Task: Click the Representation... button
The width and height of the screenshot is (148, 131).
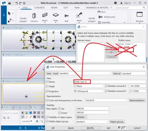Action: tap(137, 100)
